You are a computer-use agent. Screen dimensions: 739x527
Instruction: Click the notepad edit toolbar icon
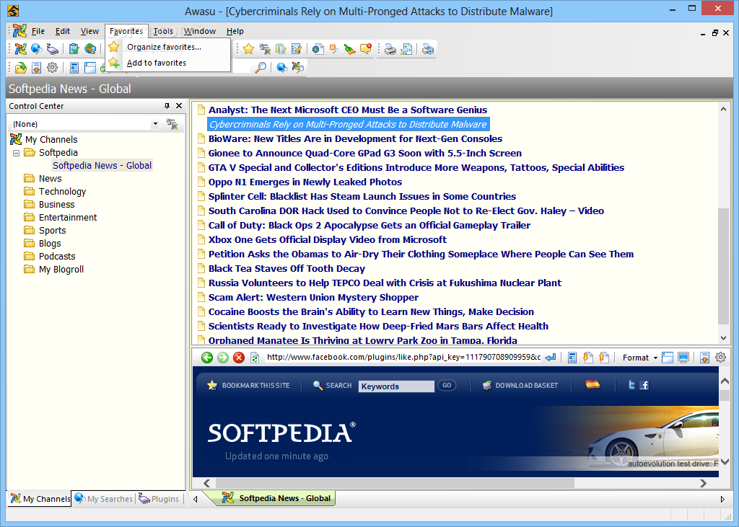pyautogui.click(x=297, y=48)
